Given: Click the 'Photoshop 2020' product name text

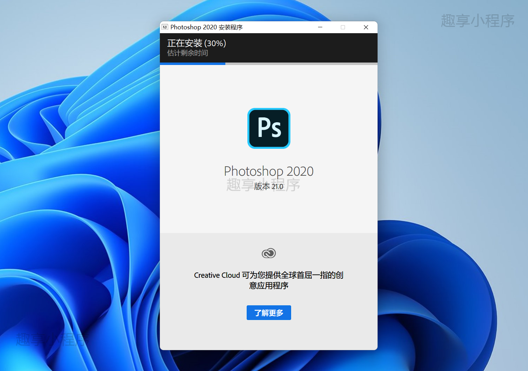Looking at the screenshot, I should coord(269,171).
